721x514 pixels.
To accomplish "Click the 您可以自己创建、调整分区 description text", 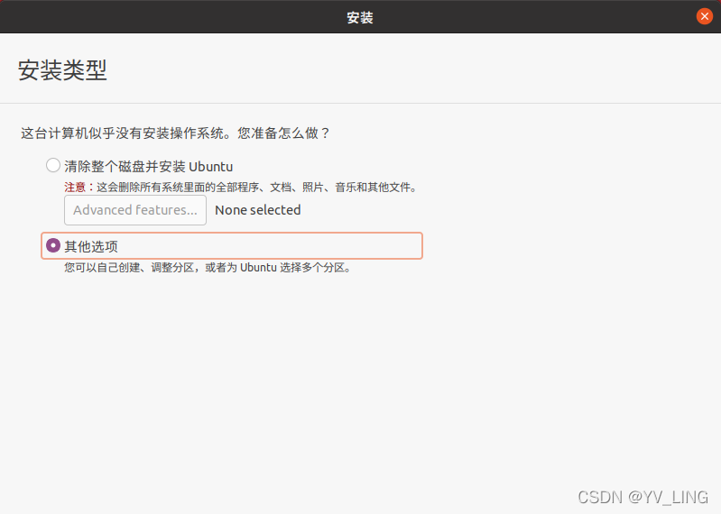I will point(208,267).
